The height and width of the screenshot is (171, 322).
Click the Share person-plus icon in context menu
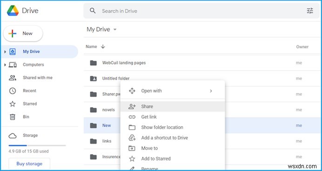[132, 106]
